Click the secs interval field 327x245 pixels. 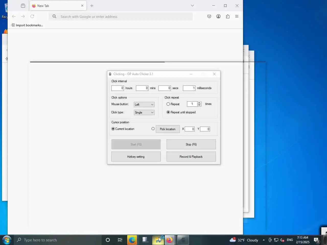click(x=165, y=88)
